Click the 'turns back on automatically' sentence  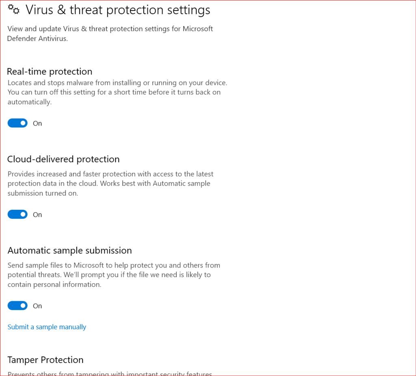pyautogui.click(x=114, y=97)
